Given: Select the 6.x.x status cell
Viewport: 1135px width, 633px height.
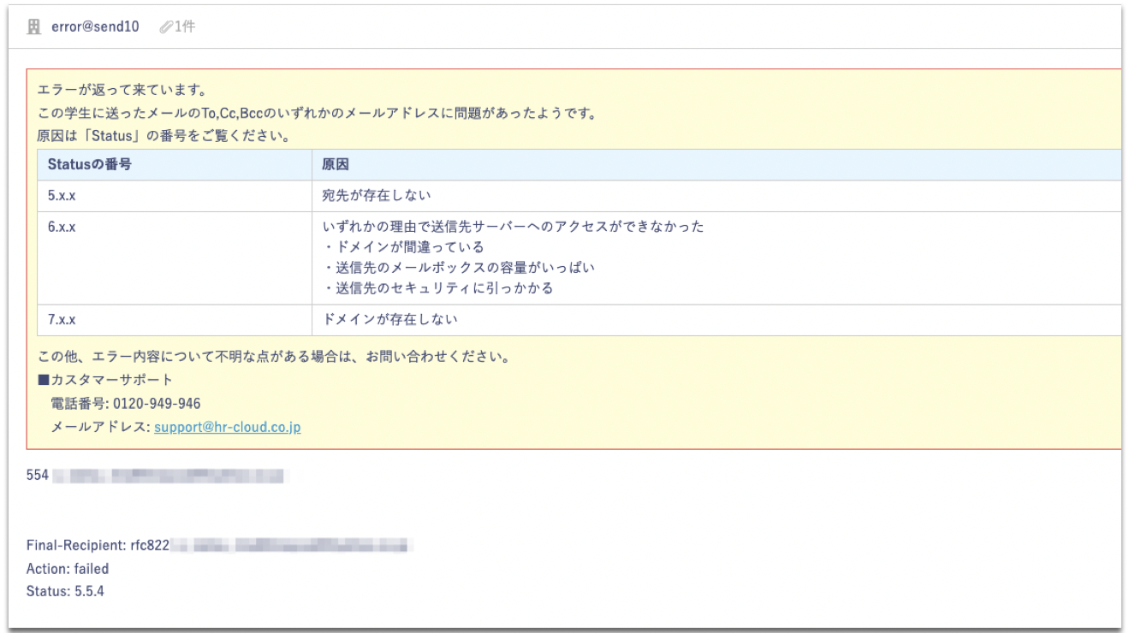Looking at the screenshot, I should 62,227.
